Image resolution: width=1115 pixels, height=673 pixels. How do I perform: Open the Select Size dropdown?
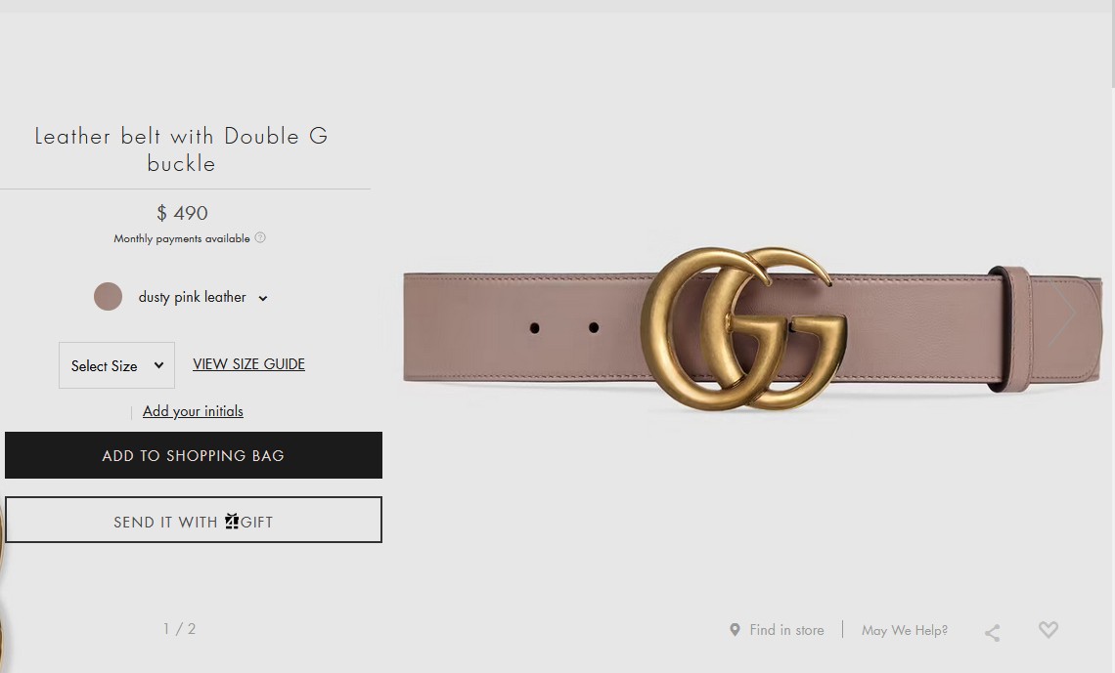tap(116, 365)
